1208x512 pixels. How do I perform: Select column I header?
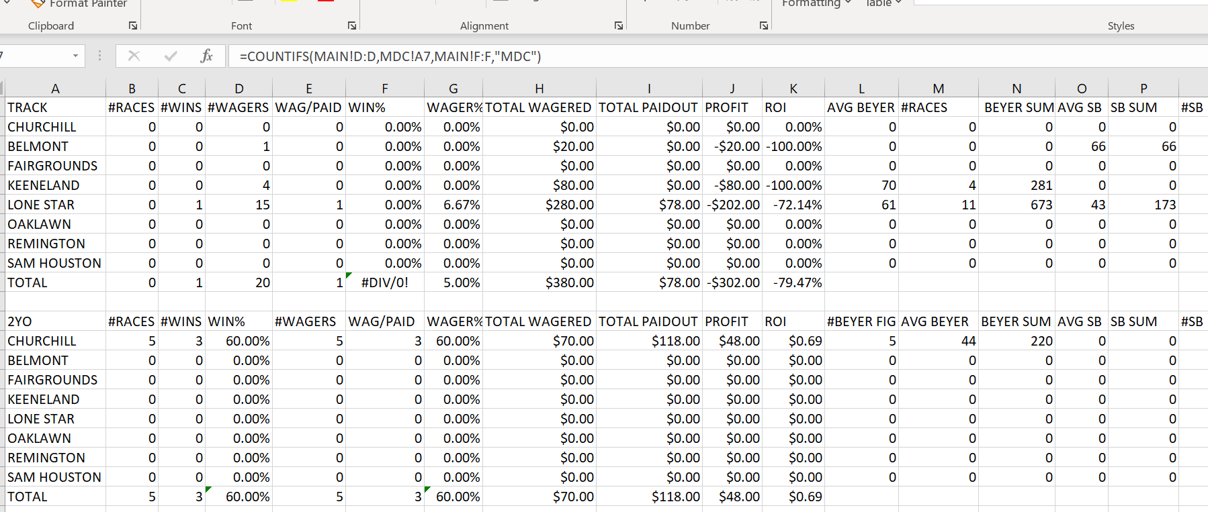(x=649, y=89)
